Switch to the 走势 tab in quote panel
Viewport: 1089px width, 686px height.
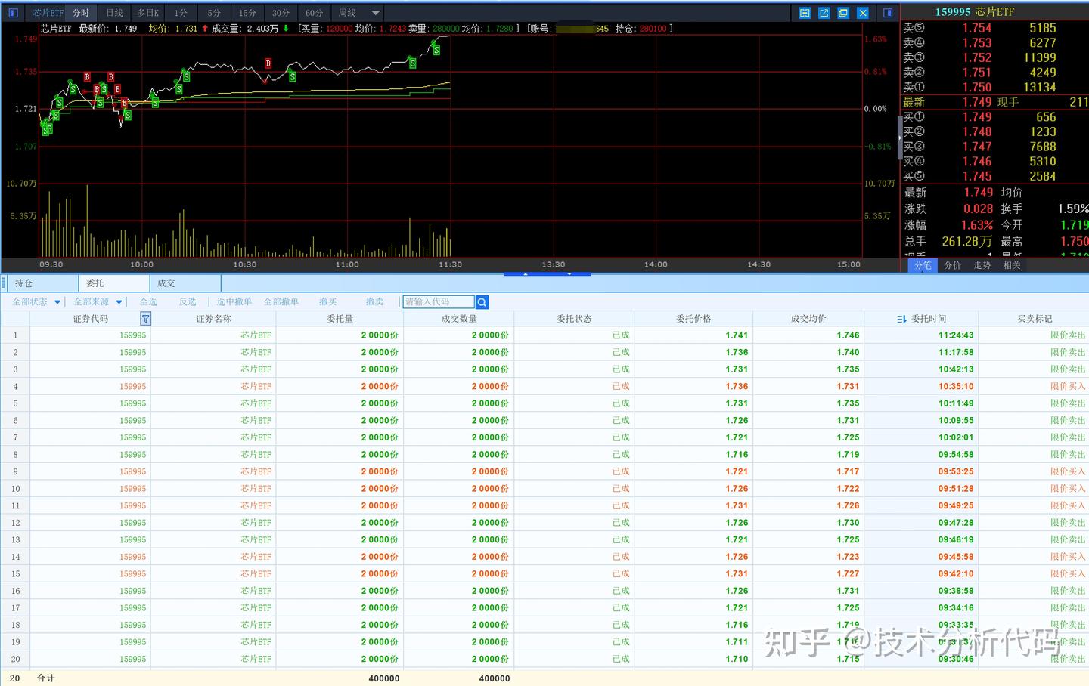tap(982, 265)
